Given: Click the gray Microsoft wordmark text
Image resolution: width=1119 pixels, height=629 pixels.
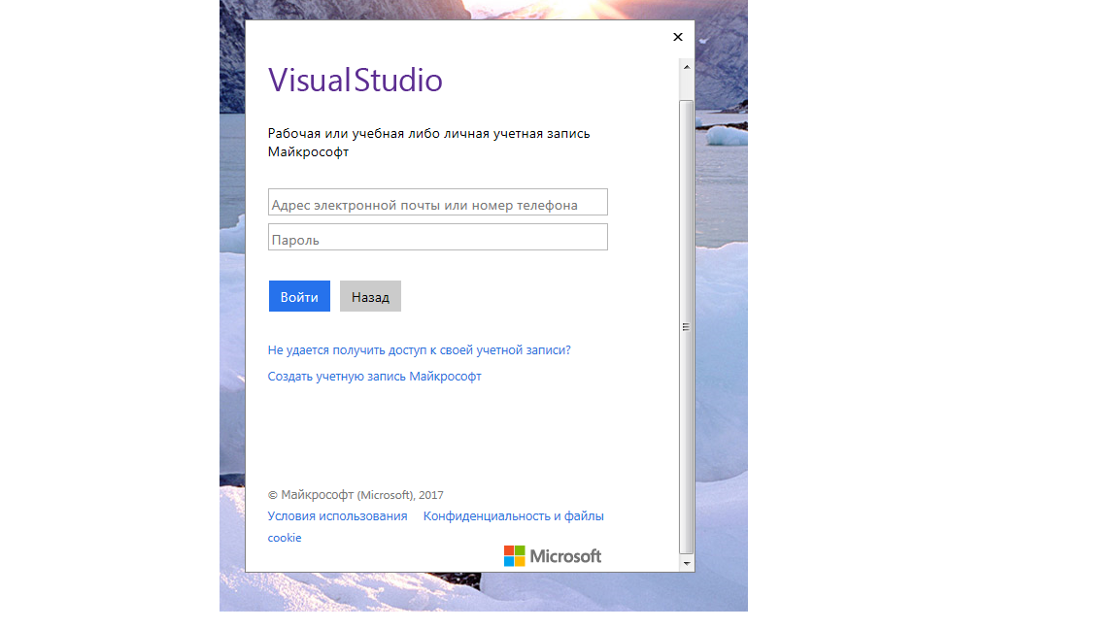Looking at the screenshot, I should click(x=565, y=556).
